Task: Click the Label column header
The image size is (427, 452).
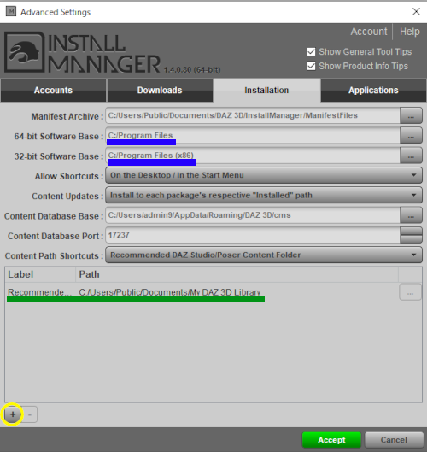Action: 40,274
